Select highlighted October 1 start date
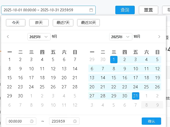Image resolution: width=170 pixels, height=127 pixels. click(114, 60)
